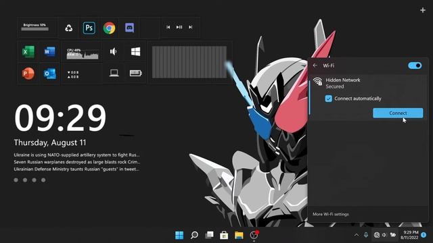Open Ukrainian Defense Ministry taunts headline
The height and width of the screenshot is (243, 433).
(76, 169)
